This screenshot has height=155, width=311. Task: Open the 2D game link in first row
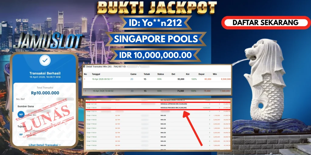132,79
